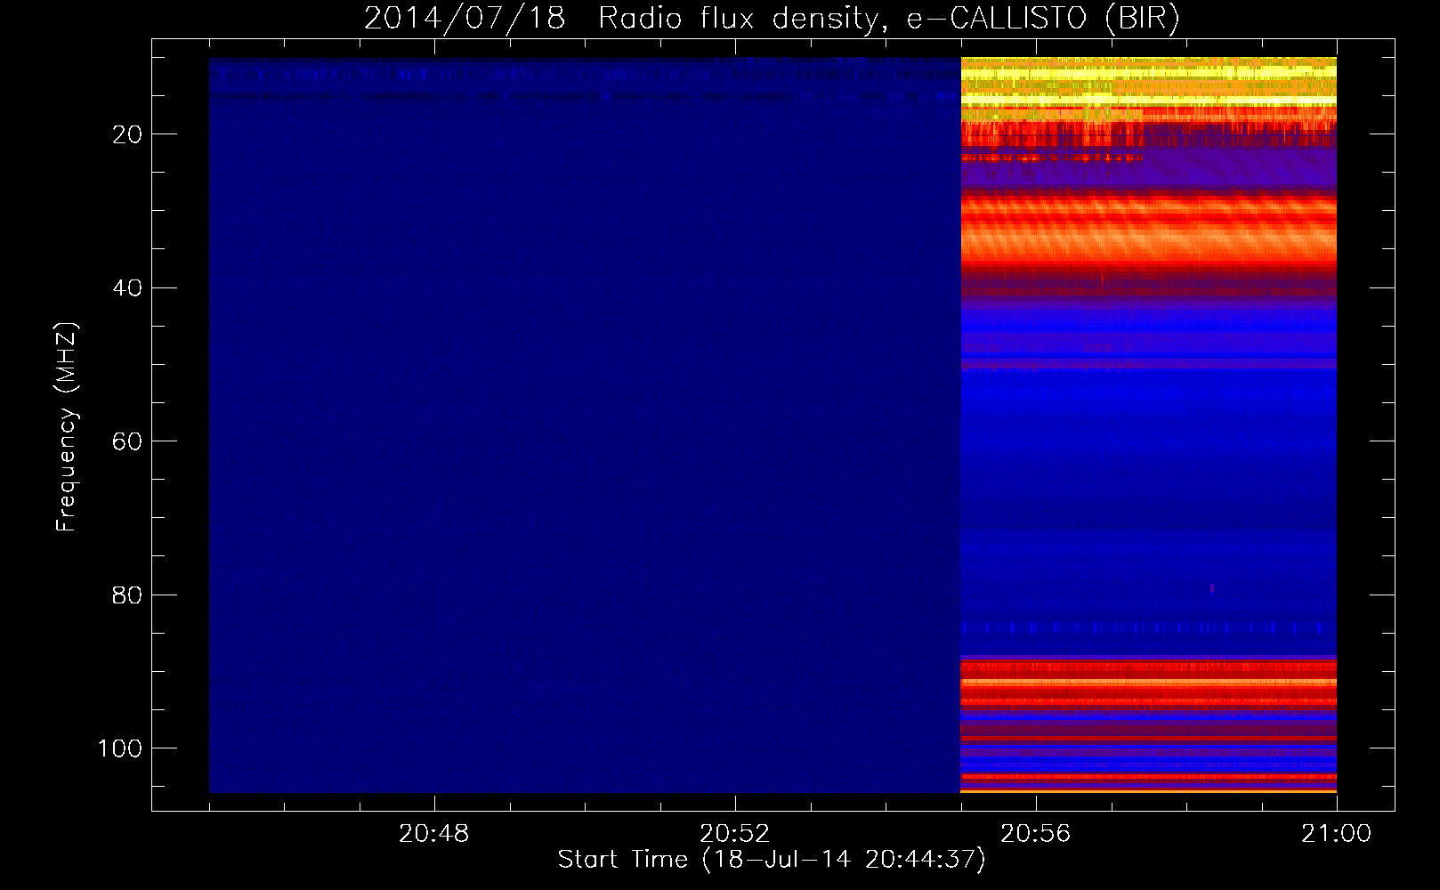Image resolution: width=1440 pixels, height=890 pixels.
Task: Click the 40 MHz frequency tick label
Action: 127,287
